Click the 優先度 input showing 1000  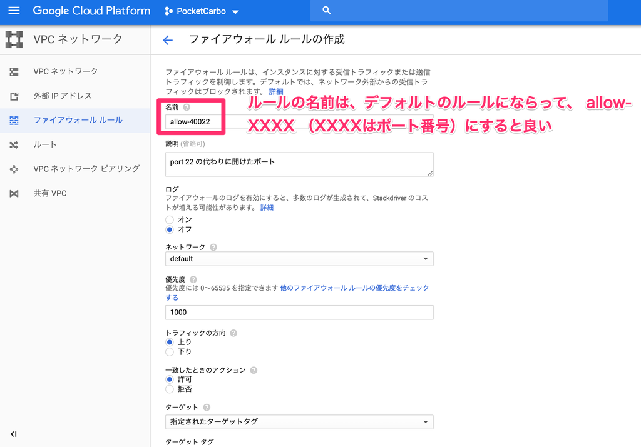point(299,312)
